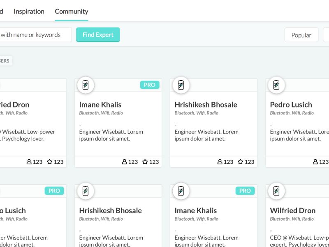Viewport: 329px width, 247px height.
Task: Click followers person icon on upper Pedro Lusich card
Action: (315, 162)
